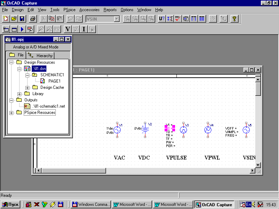Click the Back Annotate icon
Viewport: 279px width, 209px height.
point(170,19)
